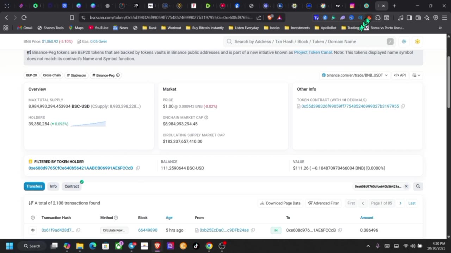Open token contract address link
The width and height of the screenshot is (451, 253).
pyautogui.click(x=350, y=106)
